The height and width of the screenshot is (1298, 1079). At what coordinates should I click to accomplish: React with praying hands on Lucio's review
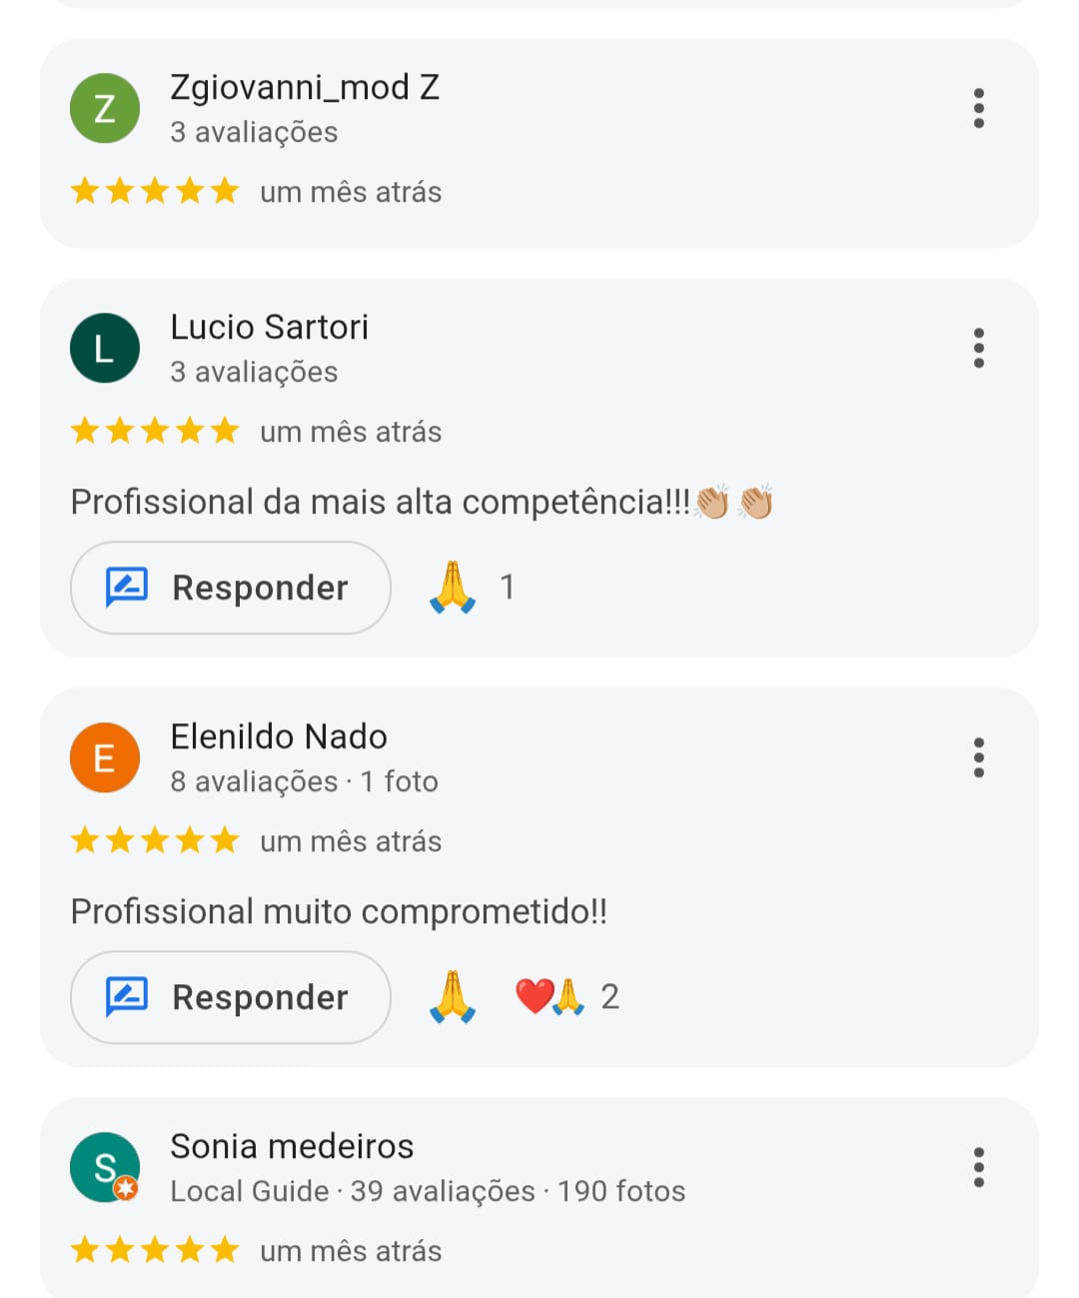[x=453, y=588]
